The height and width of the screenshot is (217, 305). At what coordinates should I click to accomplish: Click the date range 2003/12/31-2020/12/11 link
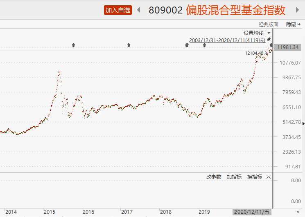tap(227, 40)
